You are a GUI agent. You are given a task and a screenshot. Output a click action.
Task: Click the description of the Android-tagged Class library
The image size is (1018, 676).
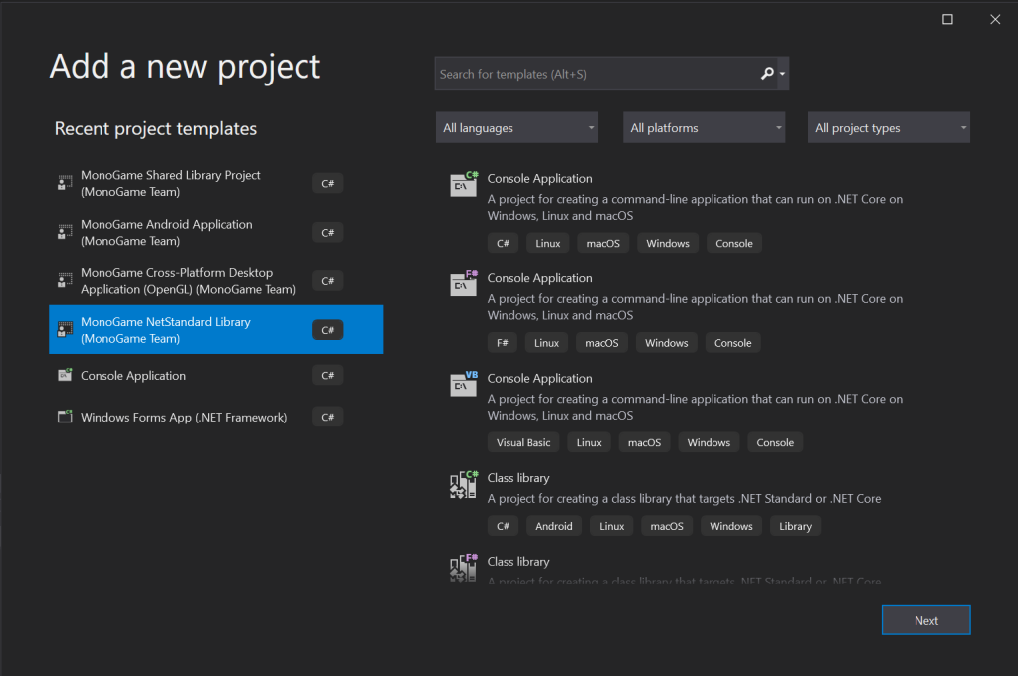pyautogui.click(x=685, y=499)
